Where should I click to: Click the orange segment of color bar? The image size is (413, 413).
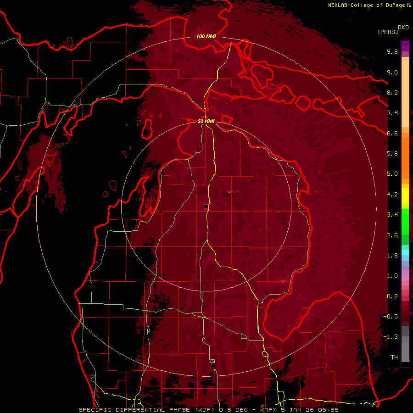pyautogui.click(x=405, y=158)
